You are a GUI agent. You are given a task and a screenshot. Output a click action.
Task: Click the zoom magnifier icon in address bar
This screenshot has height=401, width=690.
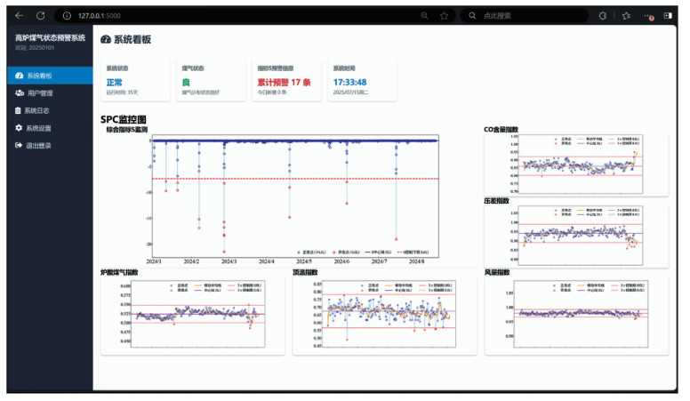(x=425, y=16)
